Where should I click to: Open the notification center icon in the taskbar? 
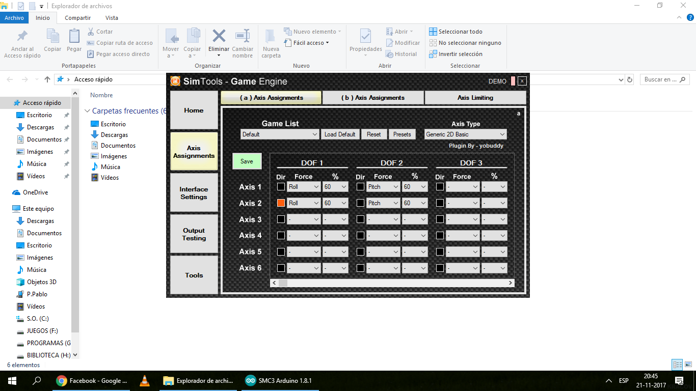679,380
